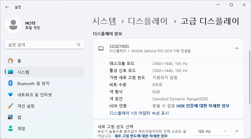This screenshot has height=139, width=251.
Task: Select 시스템 in the sidebar
Action: (x=23, y=72)
